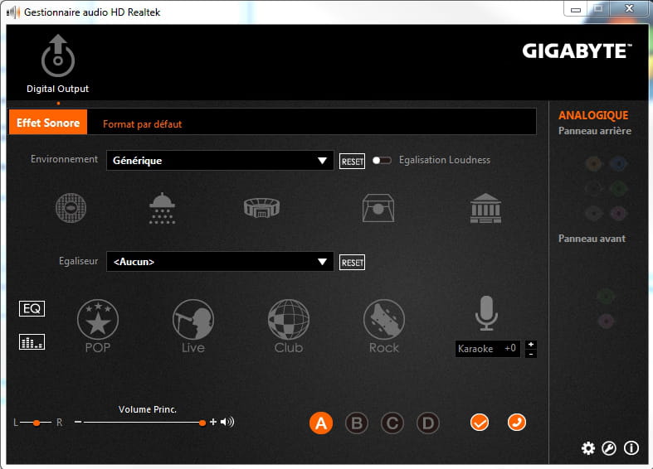
Task: Choose the concert hall building icon
Action: (485, 208)
